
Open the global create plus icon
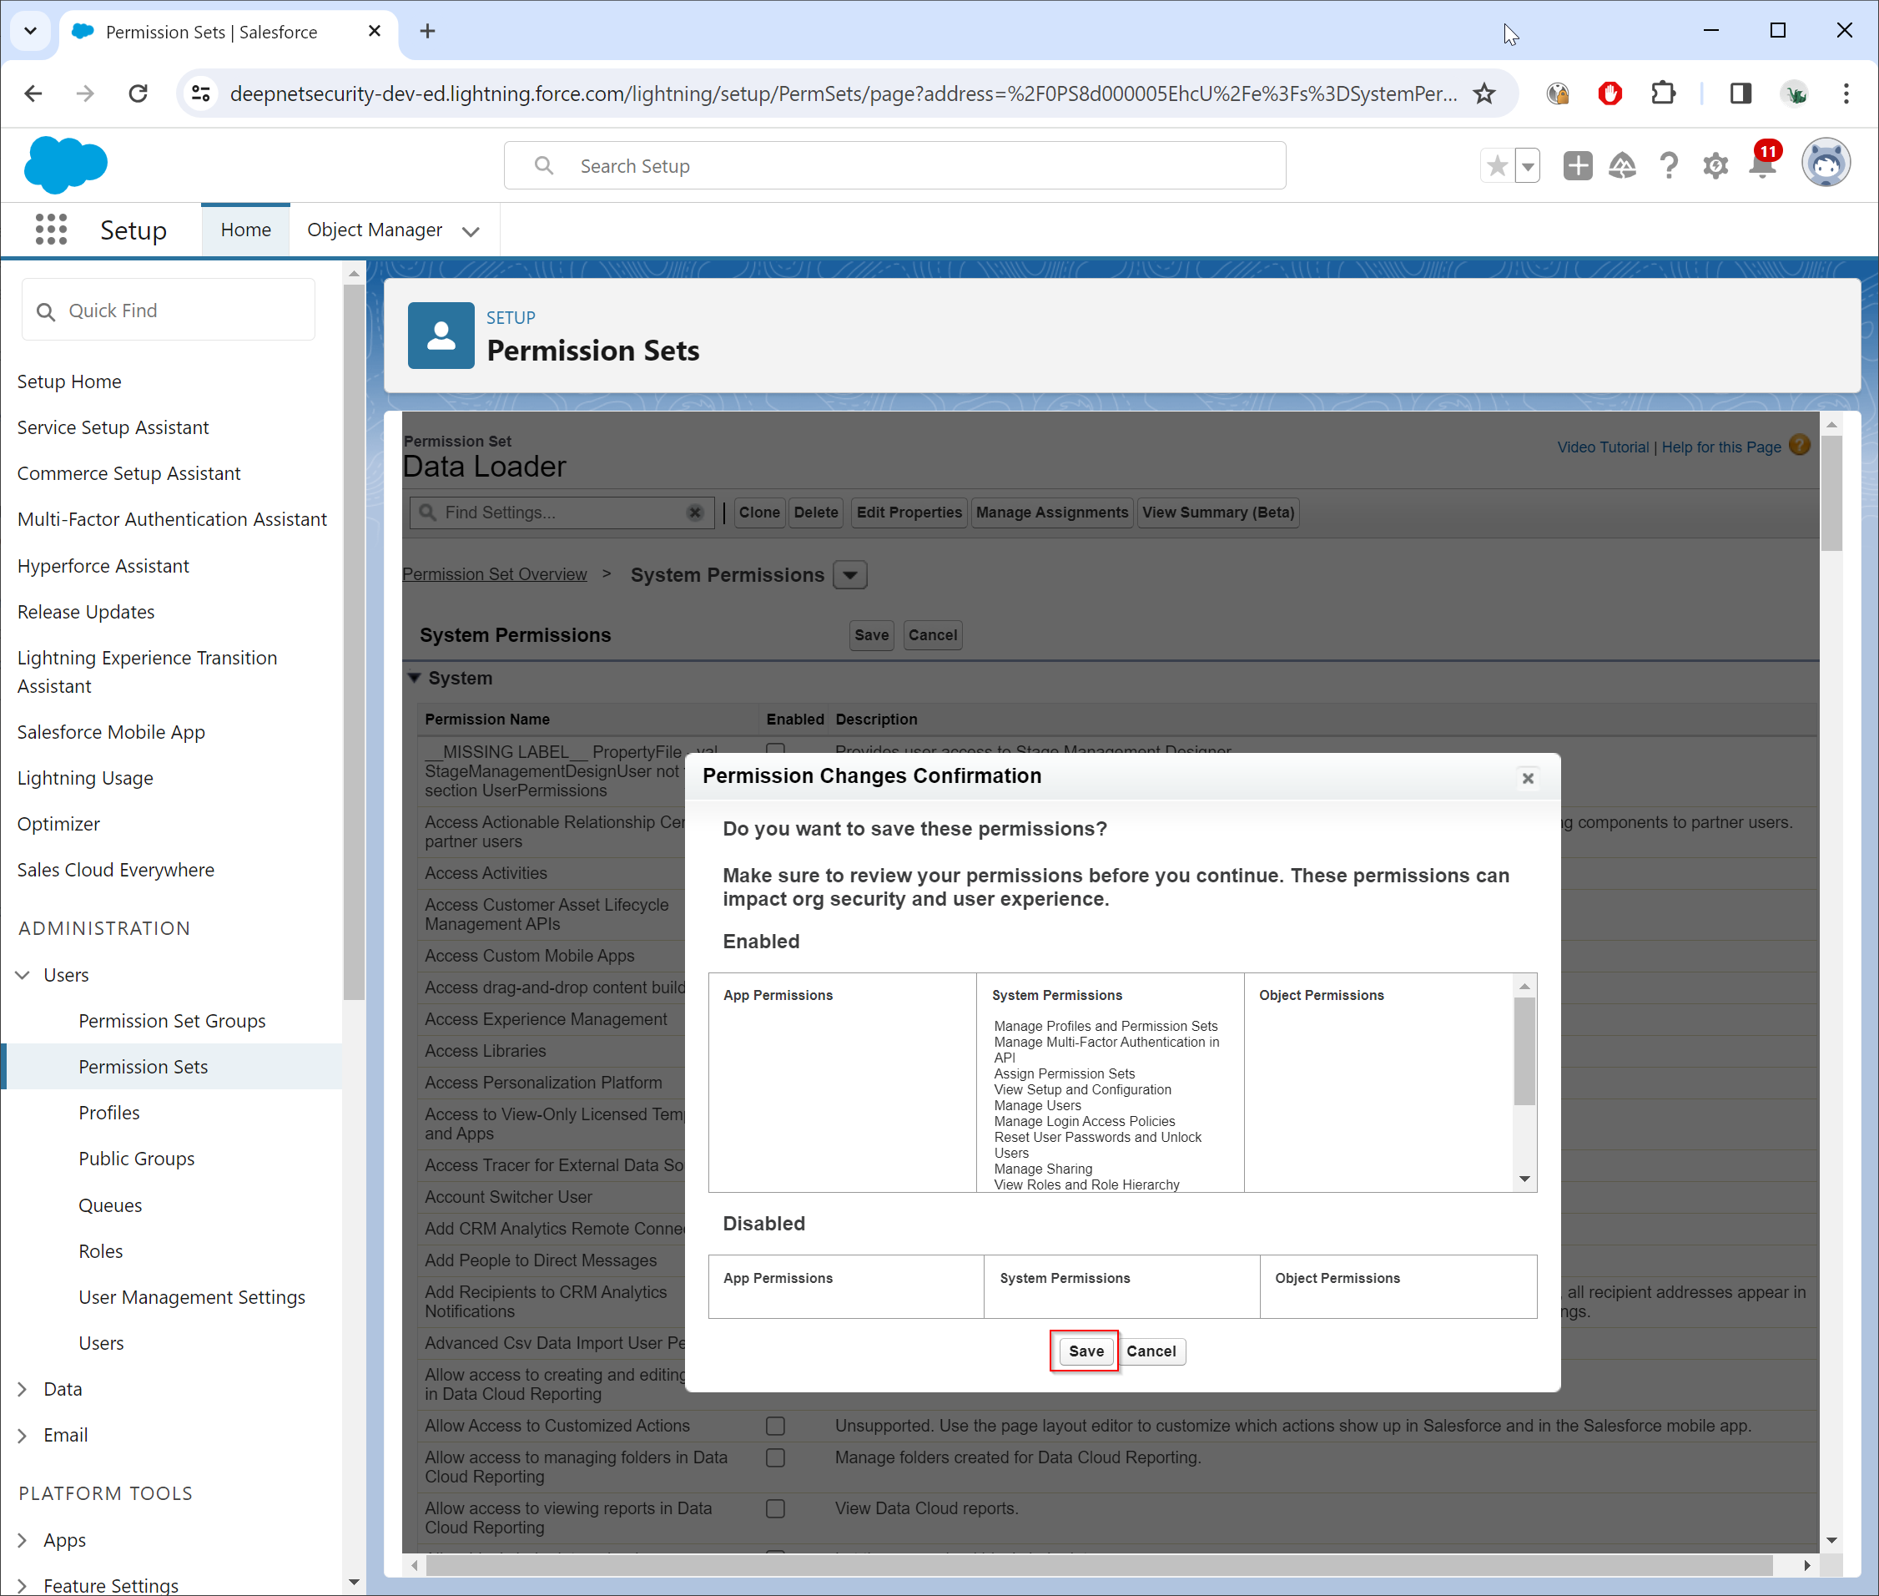[x=1577, y=165]
